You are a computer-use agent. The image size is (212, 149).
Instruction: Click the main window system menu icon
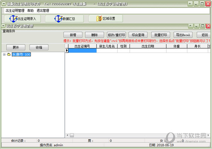4,4
